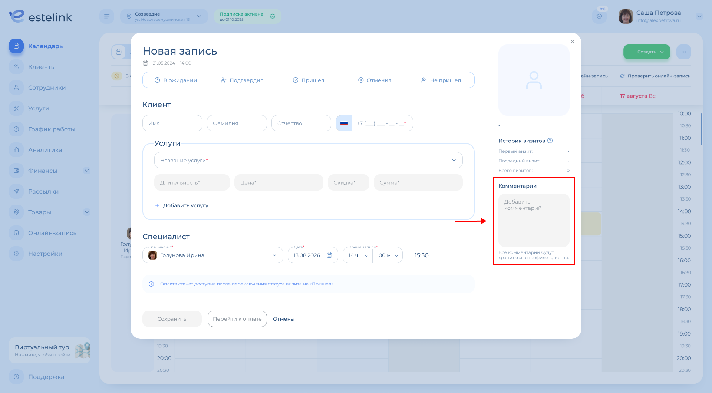Click the help icon next to История визитов
Image resolution: width=712 pixels, height=393 pixels.
click(550, 141)
